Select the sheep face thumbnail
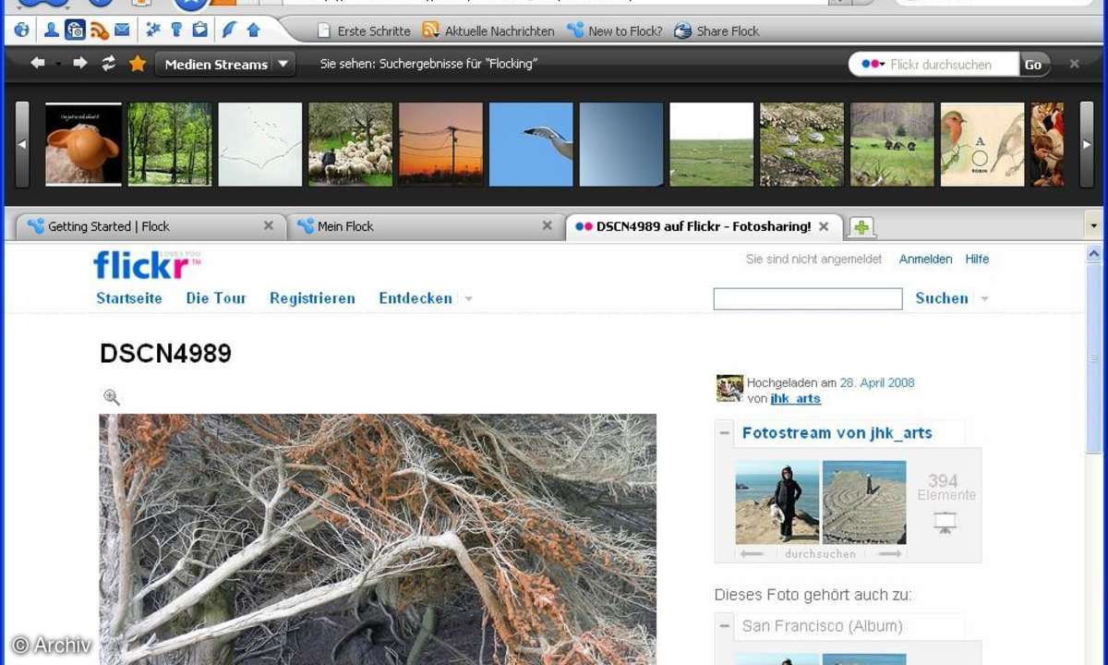 pyautogui.click(x=83, y=144)
